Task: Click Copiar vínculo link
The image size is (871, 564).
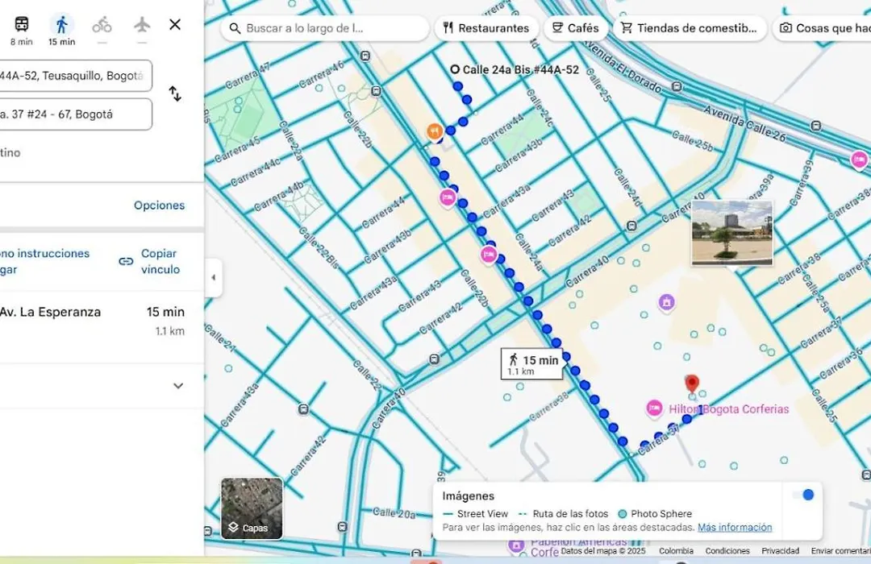Action: (160, 262)
